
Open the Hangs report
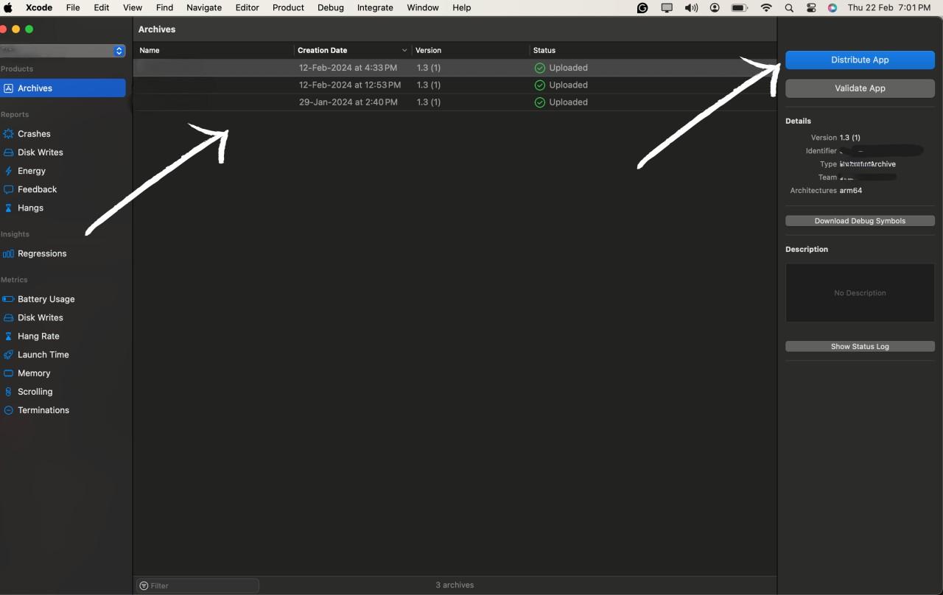pyautogui.click(x=30, y=208)
